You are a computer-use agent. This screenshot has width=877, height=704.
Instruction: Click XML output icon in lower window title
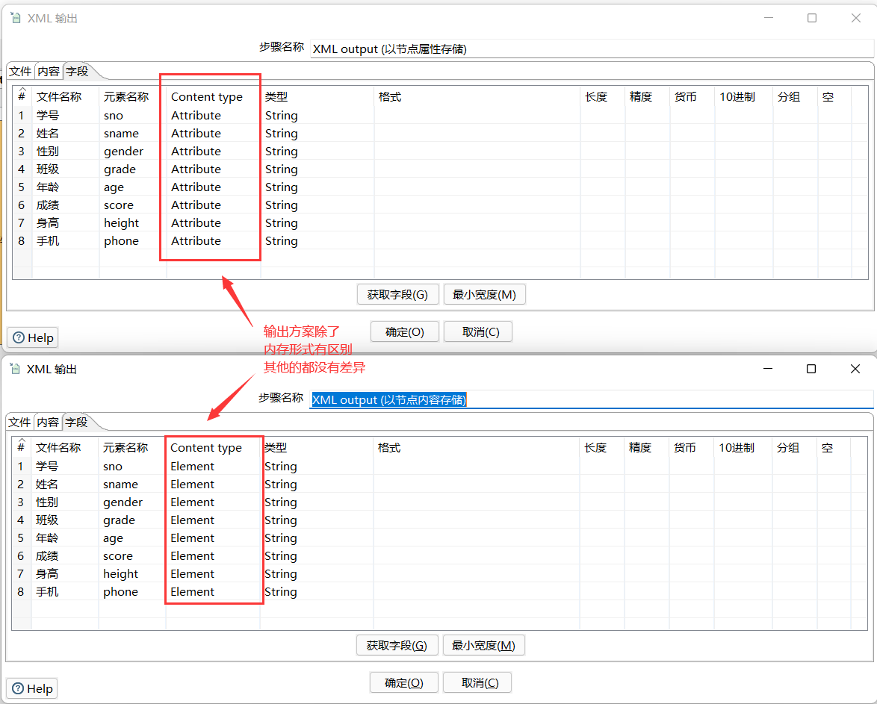pyautogui.click(x=15, y=369)
